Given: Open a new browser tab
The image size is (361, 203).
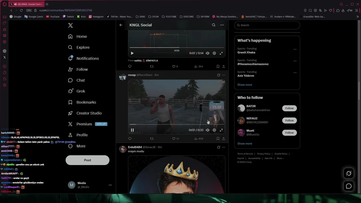Looking at the screenshot, I should [x=47, y=4].
